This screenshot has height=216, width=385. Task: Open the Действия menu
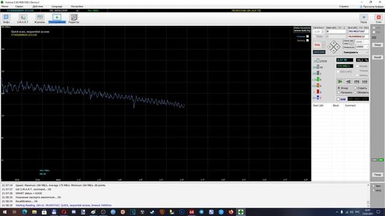click(x=37, y=7)
